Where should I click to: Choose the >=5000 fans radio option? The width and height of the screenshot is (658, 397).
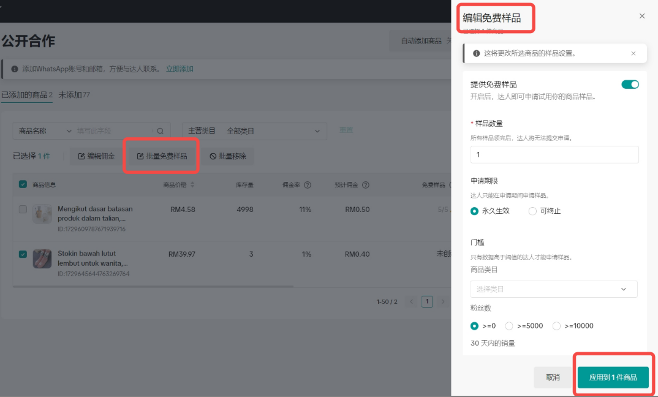[509, 325]
